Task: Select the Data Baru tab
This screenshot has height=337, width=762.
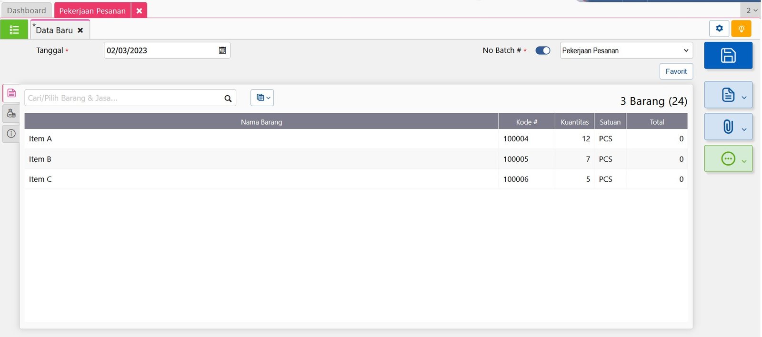Action: pos(54,30)
